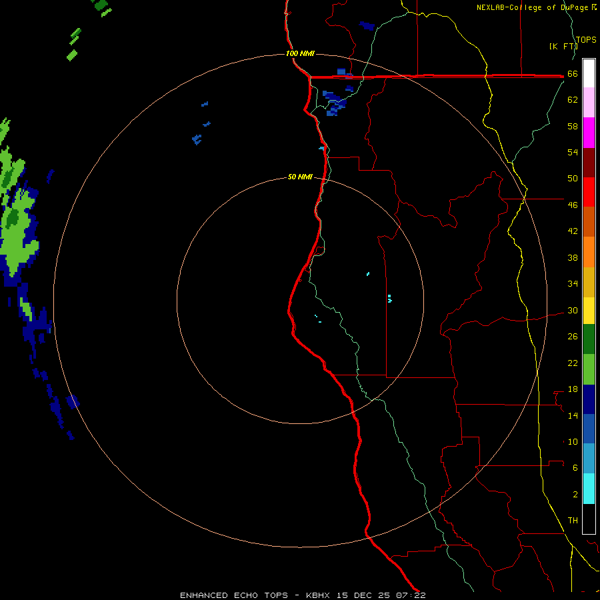600x600 pixels.
Task: Click the "46" legend value
Action: pyautogui.click(x=573, y=205)
